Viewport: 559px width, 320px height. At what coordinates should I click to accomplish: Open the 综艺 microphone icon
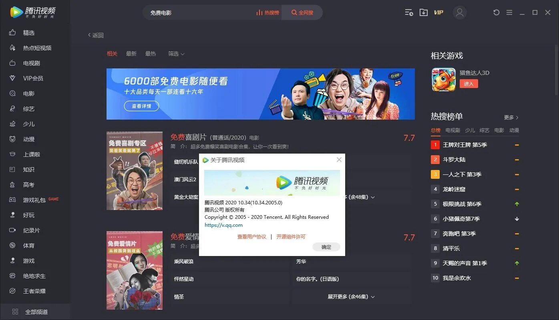coord(12,109)
